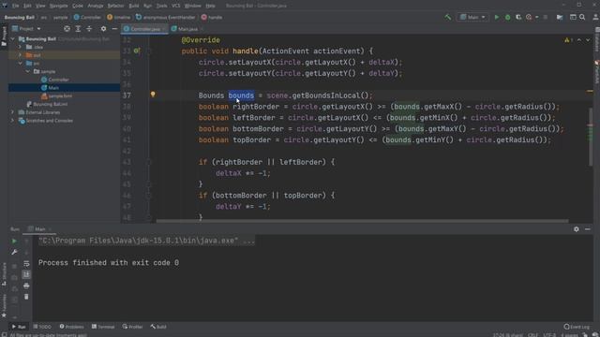
Task: Open the Favorites vertical tab on the left edge
Action: (x=4, y=306)
